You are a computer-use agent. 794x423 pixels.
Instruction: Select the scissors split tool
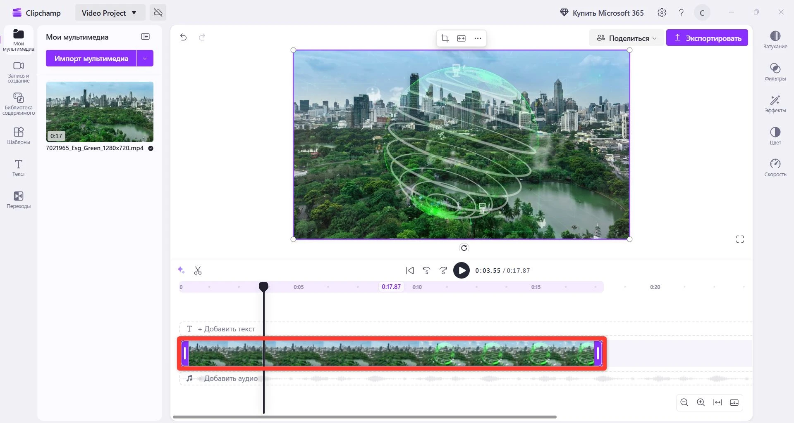[198, 271]
